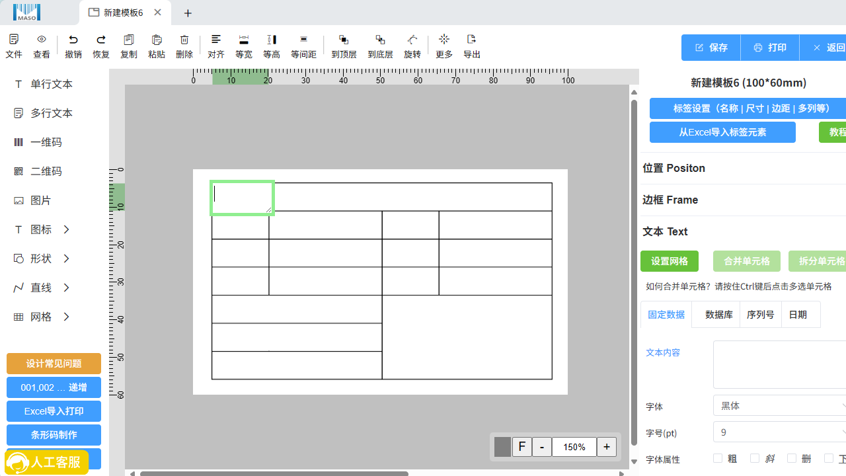The height and width of the screenshot is (476, 846).
Task: Switch to the 序列号 tab
Action: 761,315
